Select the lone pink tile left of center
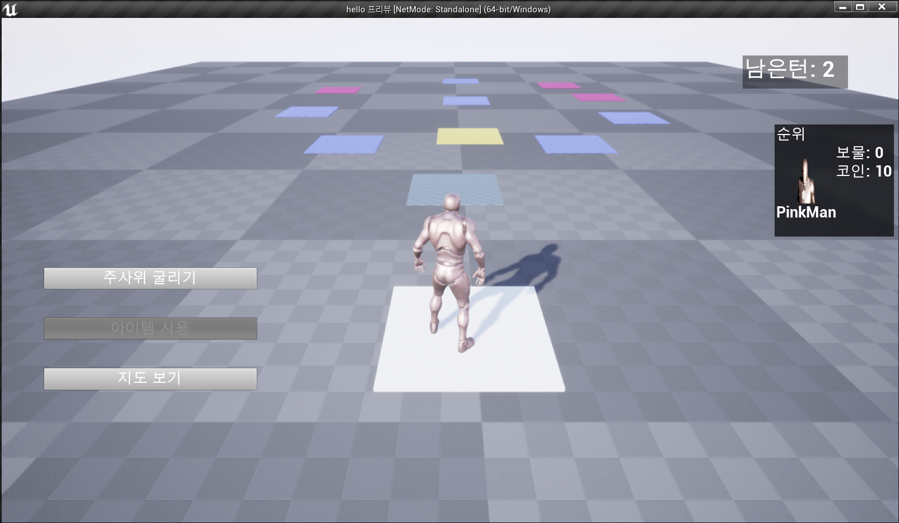Viewport: 899px width, 523px height. (x=337, y=90)
